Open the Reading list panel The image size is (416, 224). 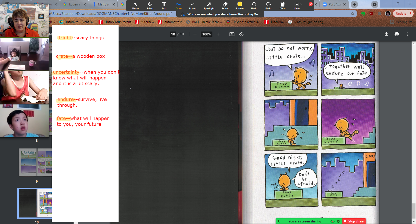(x=401, y=22)
